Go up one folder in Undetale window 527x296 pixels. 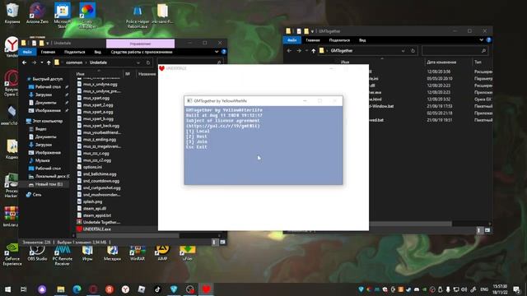tap(49, 62)
